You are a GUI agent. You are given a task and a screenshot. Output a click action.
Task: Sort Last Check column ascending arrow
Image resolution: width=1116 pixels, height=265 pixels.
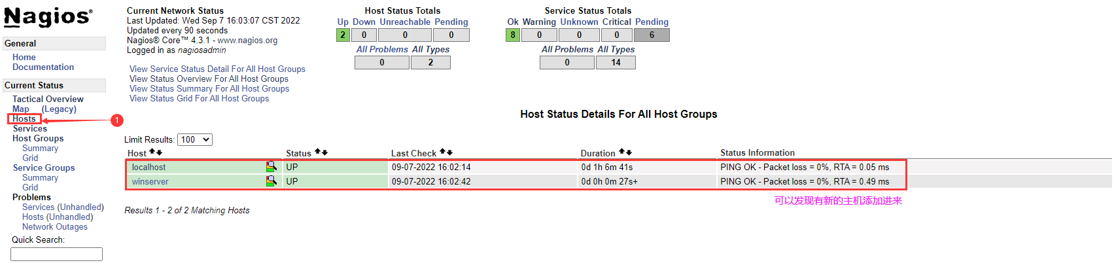(x=442, y=152)
